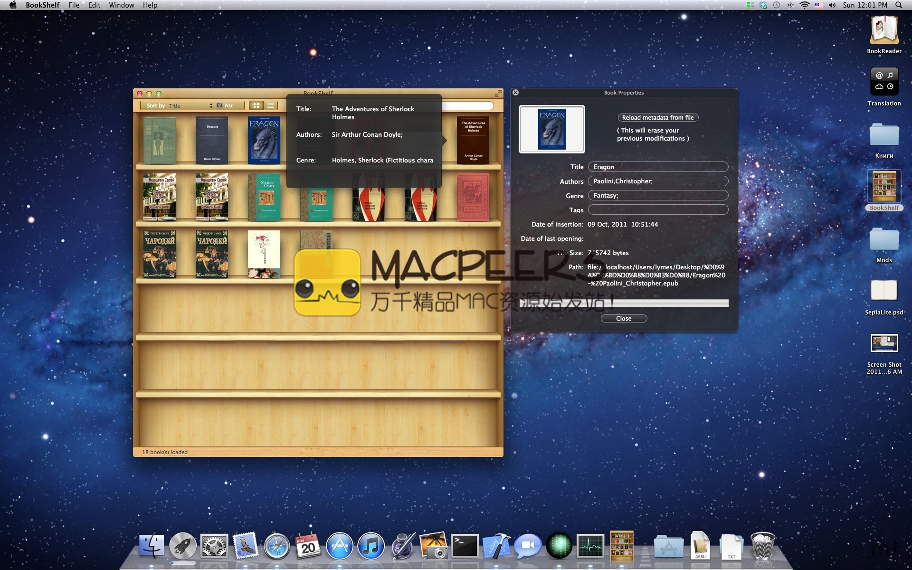Viewport: 912px width, 570px height.
Task: Open Activity Monitor in the Dock
Action: [590, 546]
